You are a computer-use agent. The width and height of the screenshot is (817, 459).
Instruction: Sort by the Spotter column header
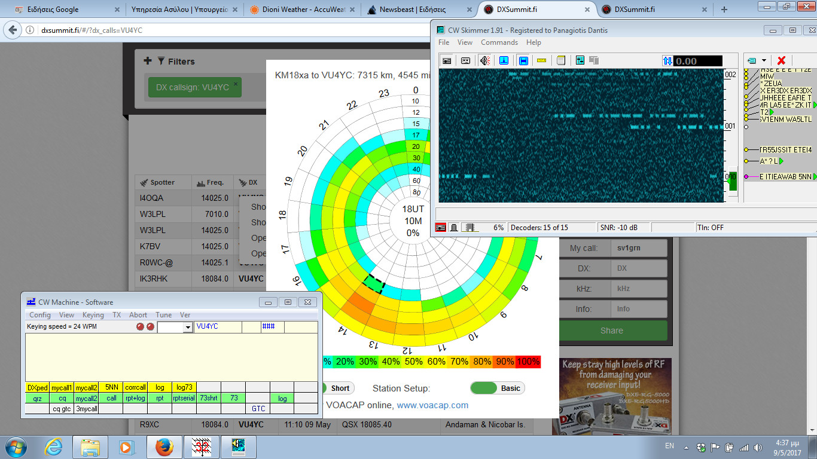163,182
